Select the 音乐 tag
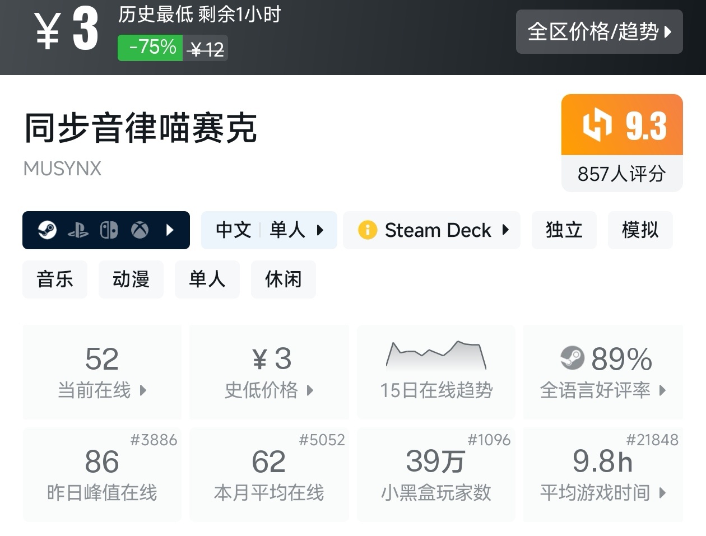This screenshot has height=536, width=706. coord(55,279)
